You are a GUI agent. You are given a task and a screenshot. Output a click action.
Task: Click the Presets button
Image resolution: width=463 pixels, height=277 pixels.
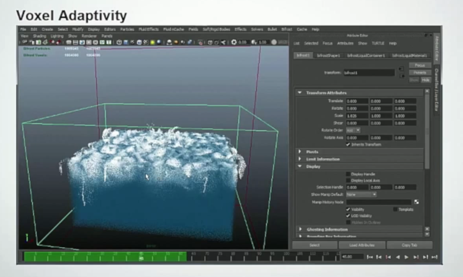coord(420,72)
